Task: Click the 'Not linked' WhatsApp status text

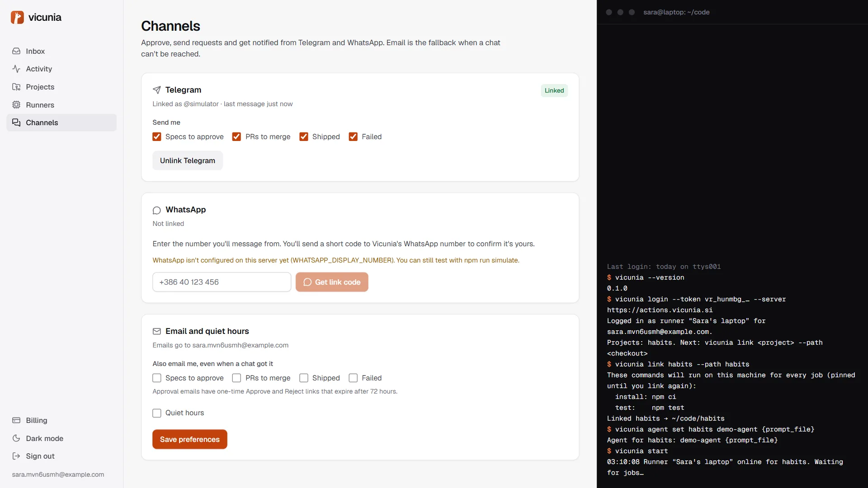Action: tap(168, 224)
